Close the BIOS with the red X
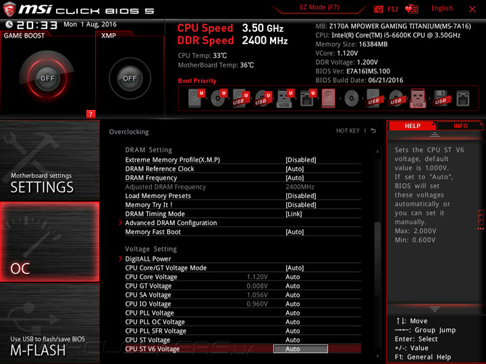This screenshot has width=486, height=364. pos(472,9)
